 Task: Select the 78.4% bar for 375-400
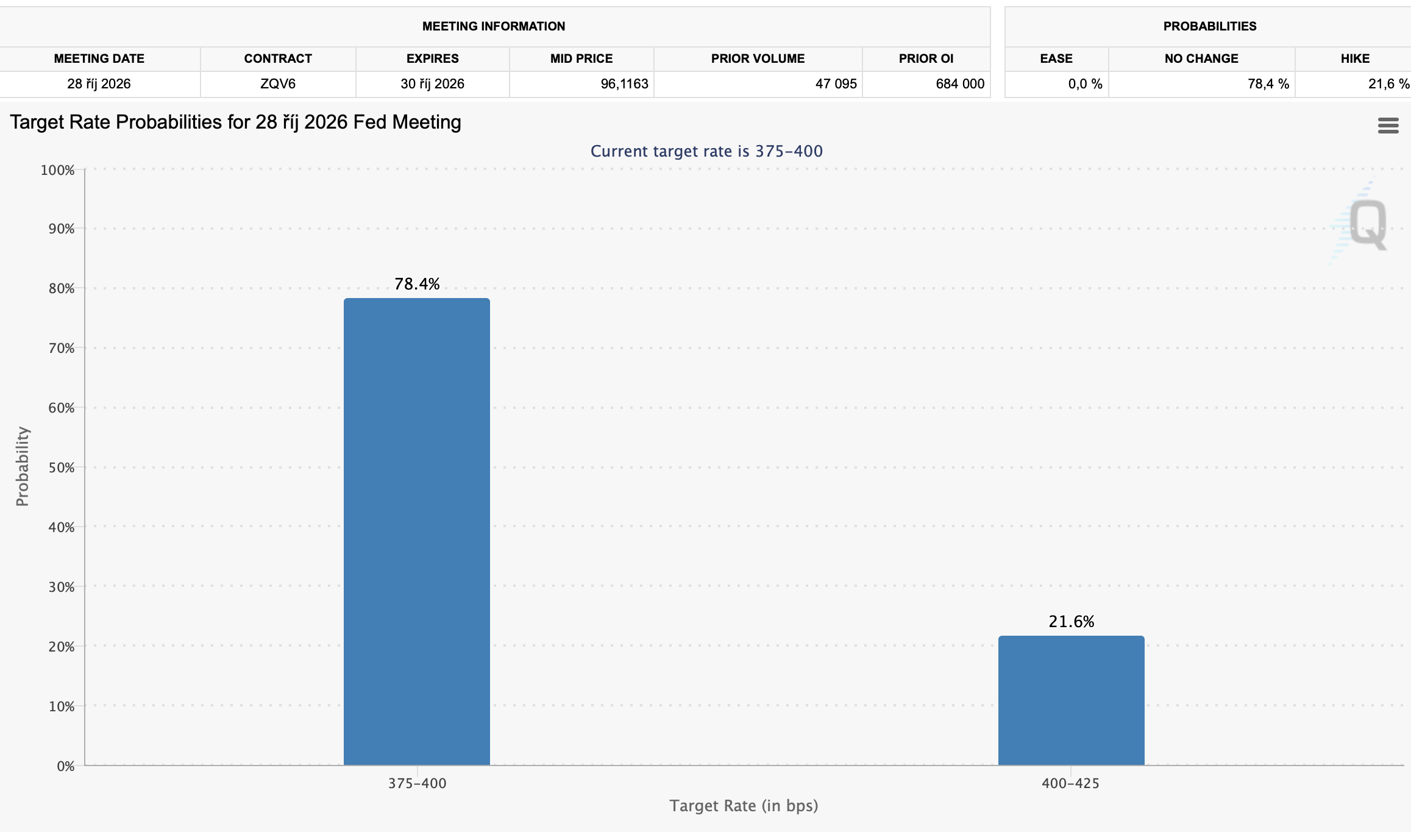(417, 531)
